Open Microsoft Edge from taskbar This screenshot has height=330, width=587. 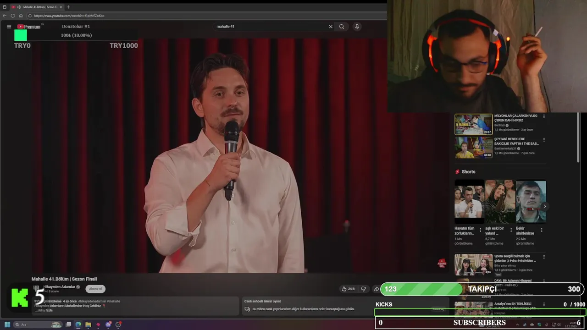78,324
